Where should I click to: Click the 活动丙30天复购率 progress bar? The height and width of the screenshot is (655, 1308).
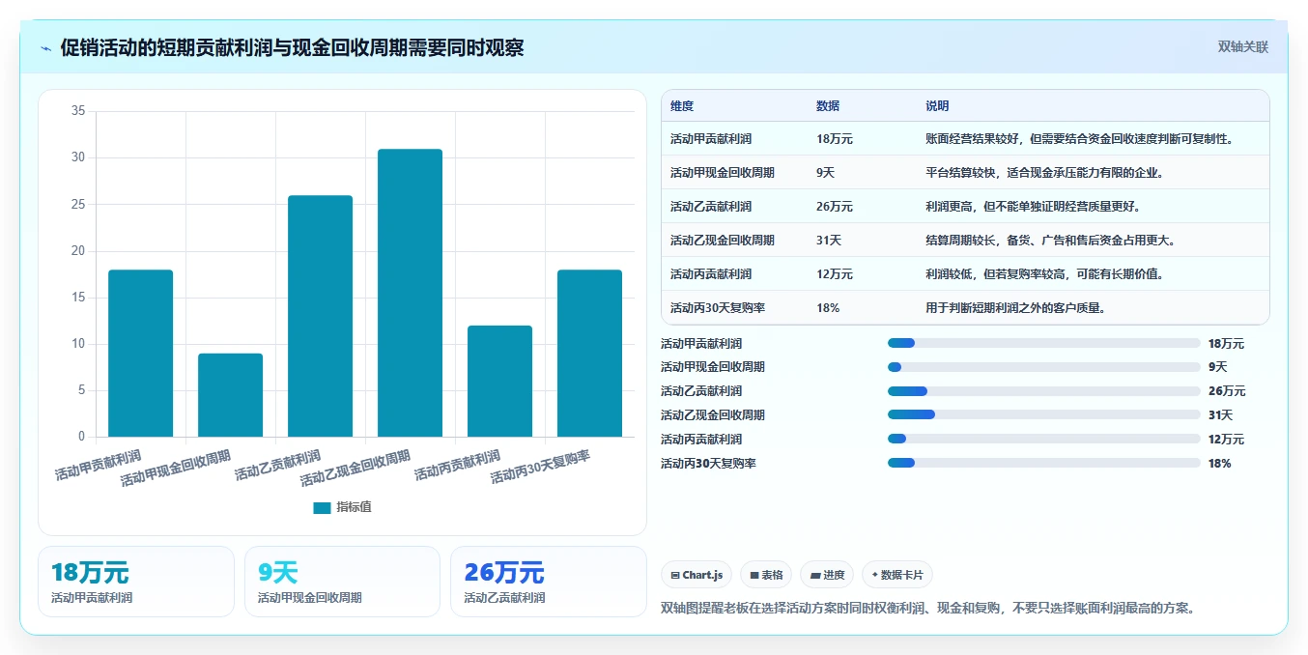1043,463
